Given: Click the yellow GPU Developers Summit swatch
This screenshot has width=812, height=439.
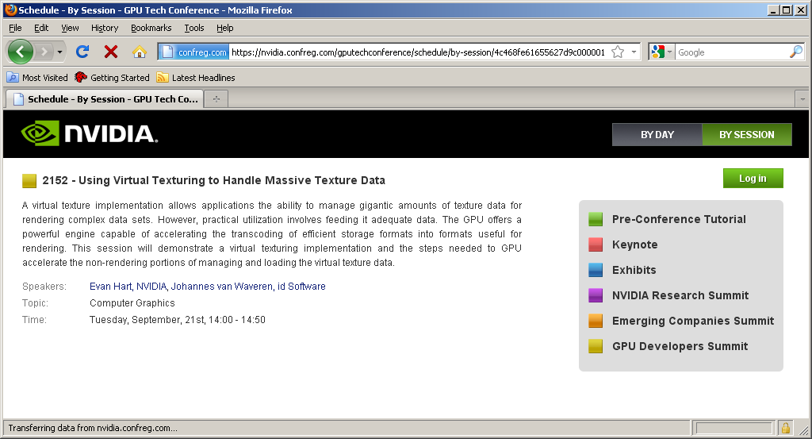Looking at the screenshot, I should tap(596, 346).
